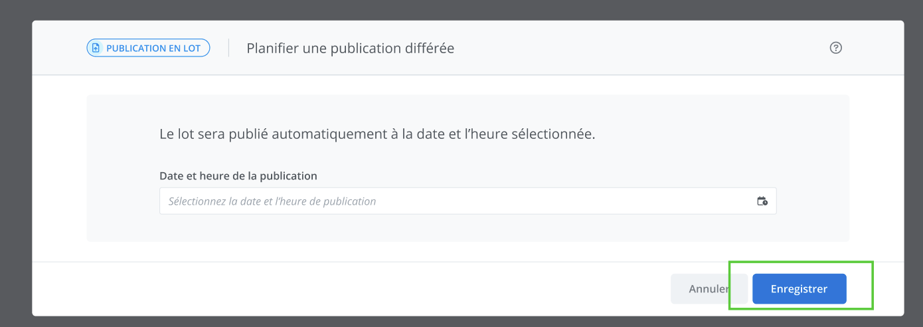Click the 'Planifier une publication différée' title
The width and height of the screenshot is (923, 327).
click(x=350, y=49)
